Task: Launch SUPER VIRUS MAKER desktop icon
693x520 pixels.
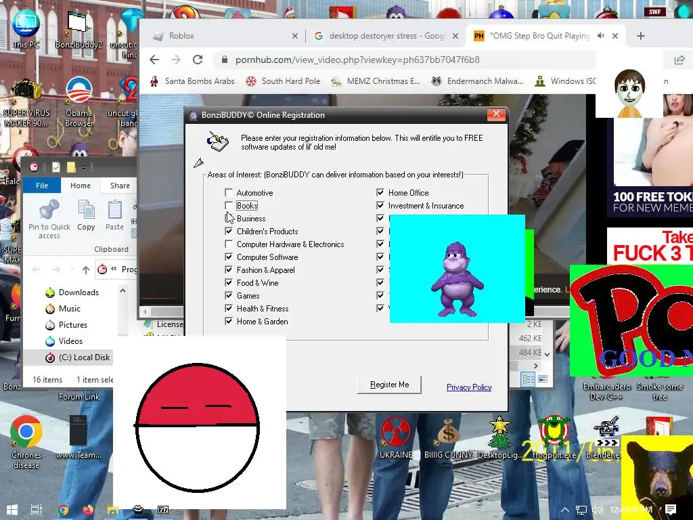Action: tap(26, 103)
